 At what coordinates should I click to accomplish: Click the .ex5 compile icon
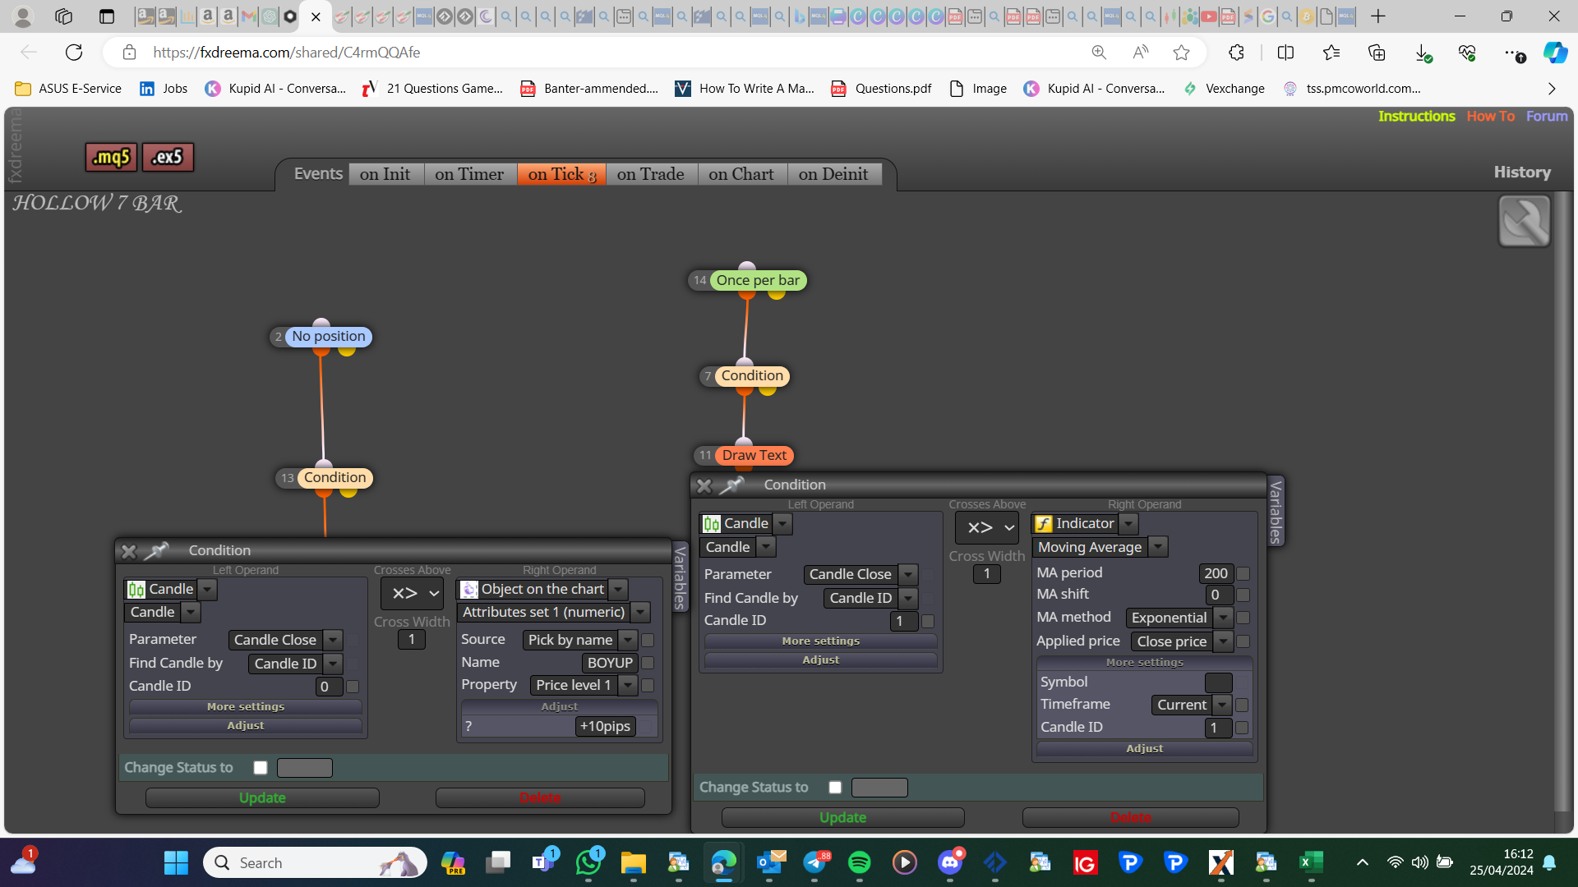pyautogui.click(x=168, y=157)
